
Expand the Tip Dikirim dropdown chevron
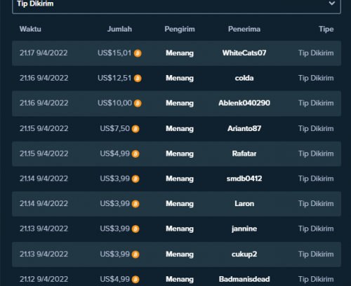pyautogui.click(x=332, y=4)
